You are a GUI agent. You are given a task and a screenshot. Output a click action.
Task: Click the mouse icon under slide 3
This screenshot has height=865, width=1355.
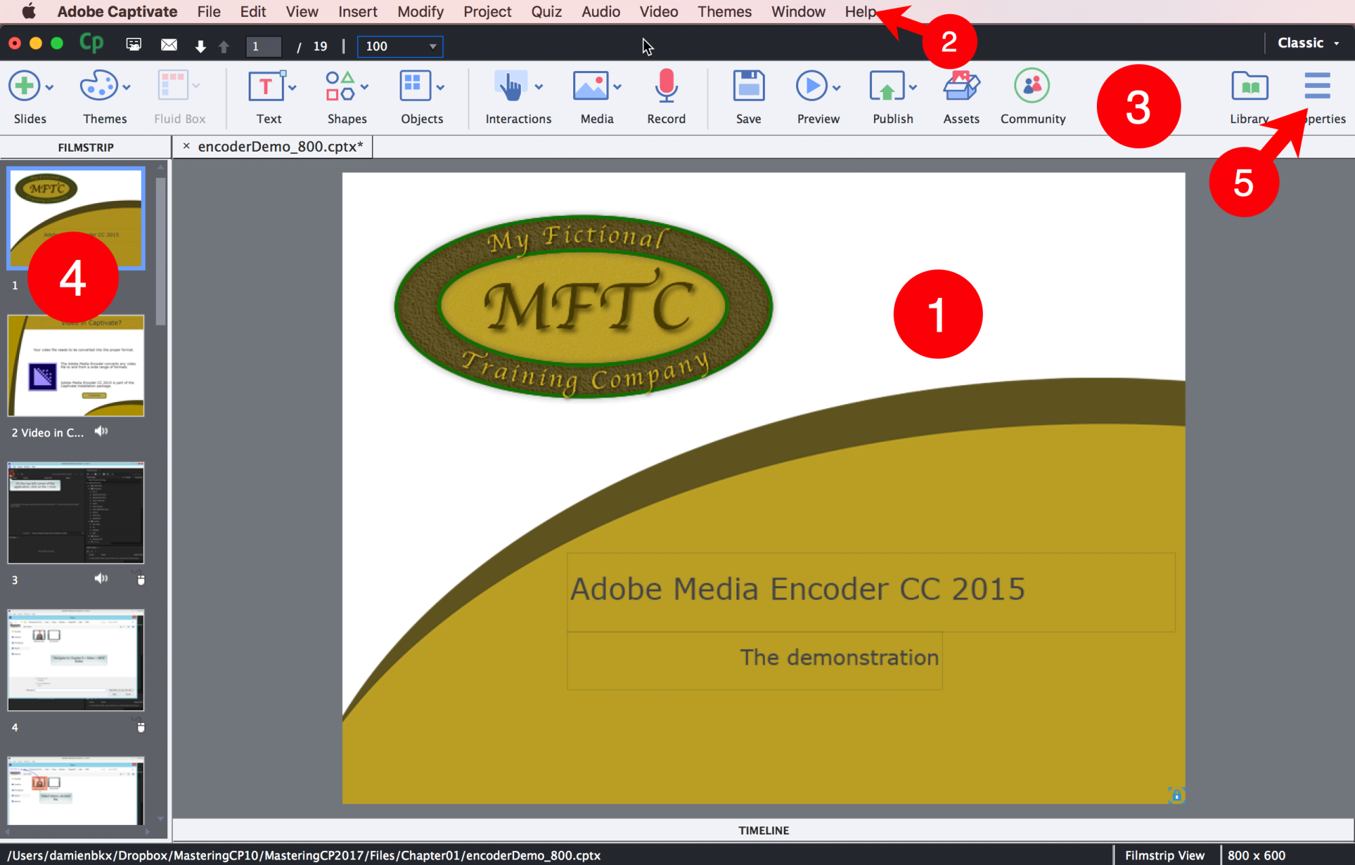click(x=141, y=579)
